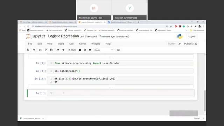Open the Kernel menu
Viewport: 224px width, 126px height.
(83, 44)
